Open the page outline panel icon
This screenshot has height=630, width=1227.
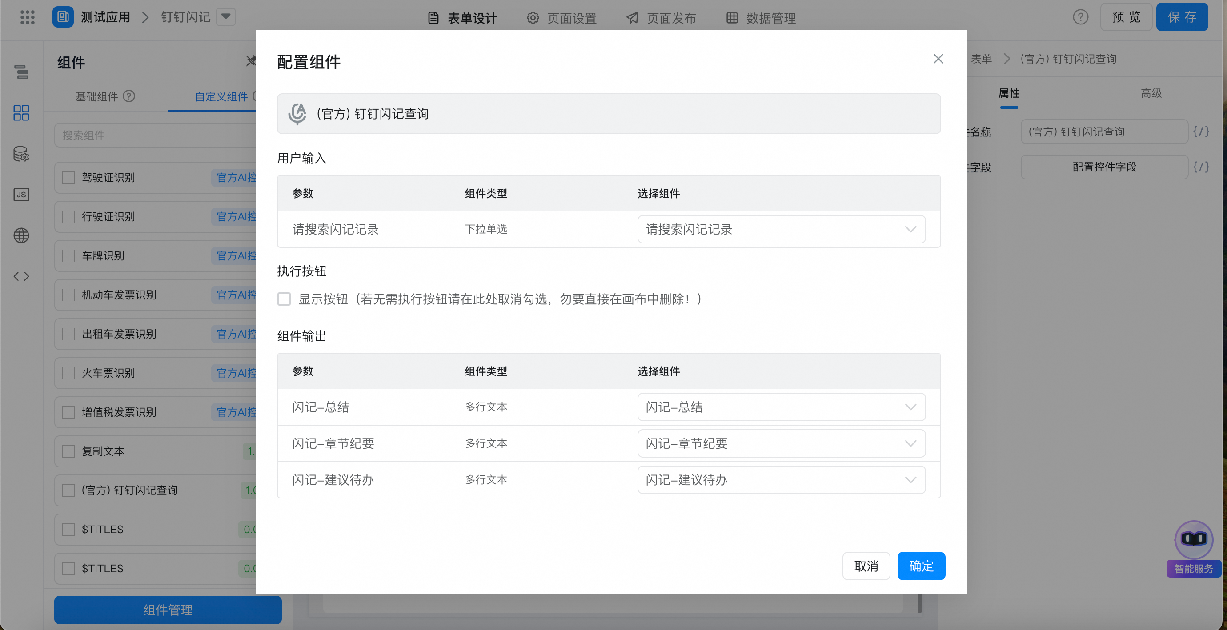pos(21,72)
